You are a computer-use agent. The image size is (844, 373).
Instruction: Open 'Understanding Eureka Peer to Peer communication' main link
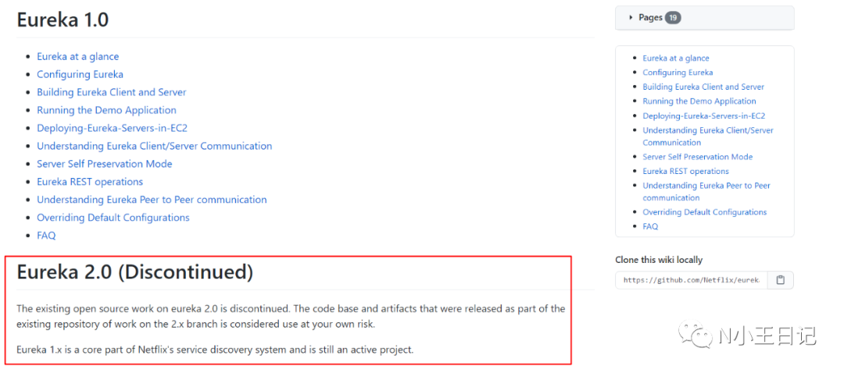[152, 200]
